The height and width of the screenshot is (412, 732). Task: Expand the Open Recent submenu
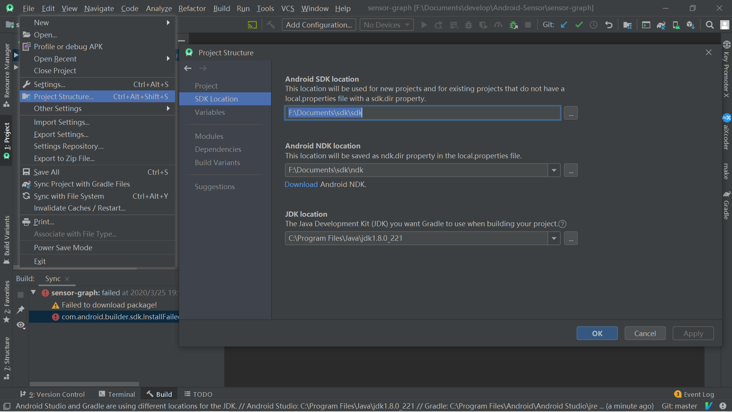tap(97, 59)
